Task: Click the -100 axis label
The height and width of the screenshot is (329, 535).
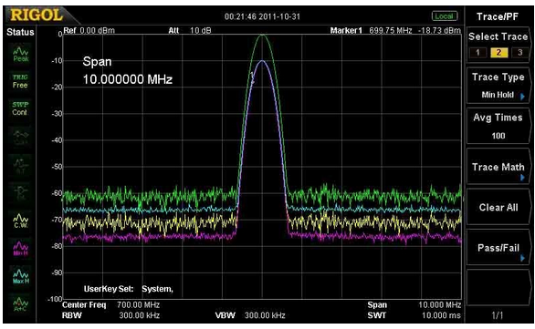Action: (55, 299)
